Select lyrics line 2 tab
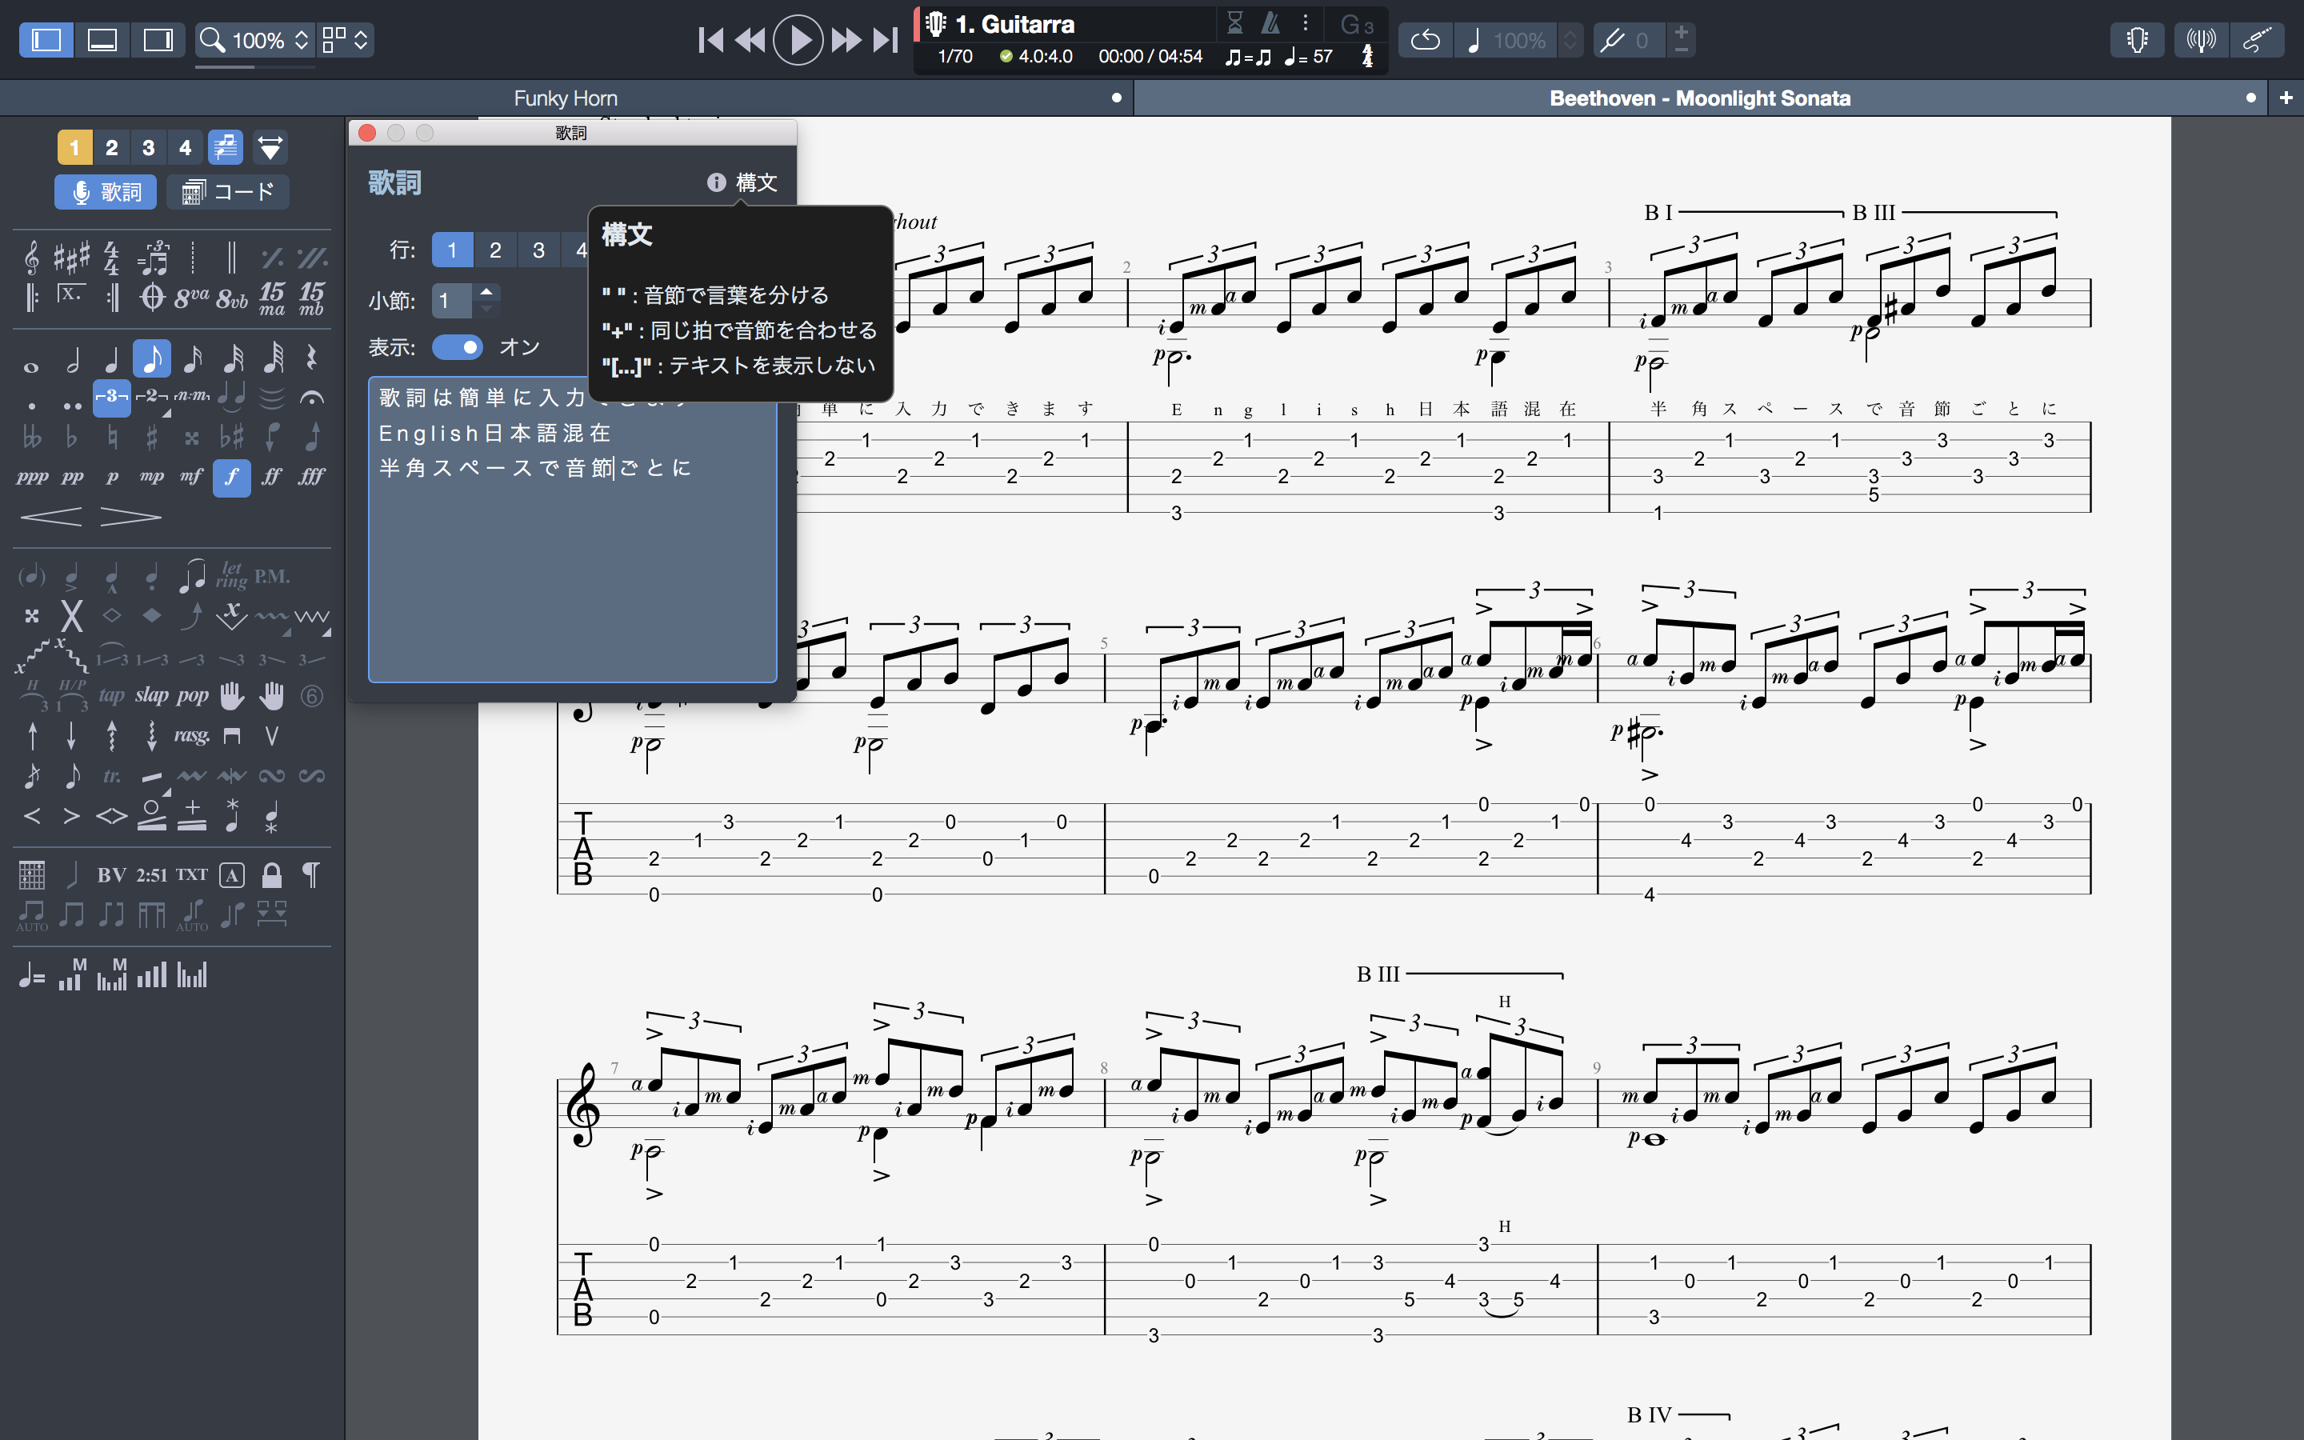Viewport: 2304px width, 1440px height. (495, 250)
